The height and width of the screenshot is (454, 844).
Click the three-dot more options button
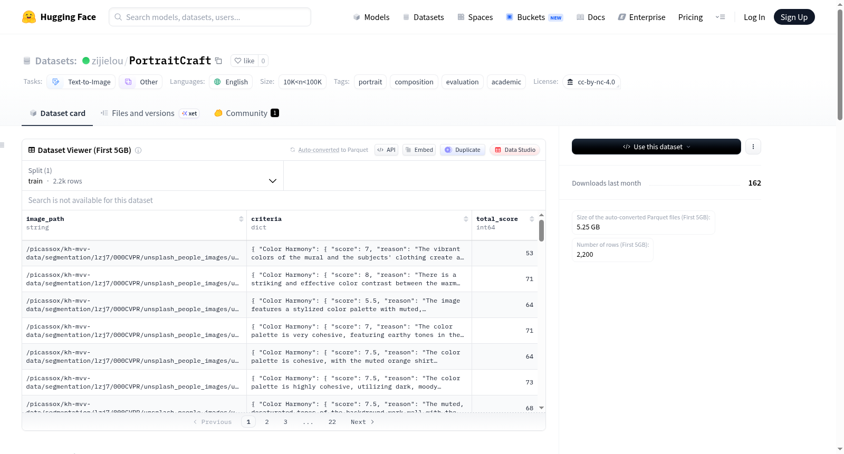point(753,147)
